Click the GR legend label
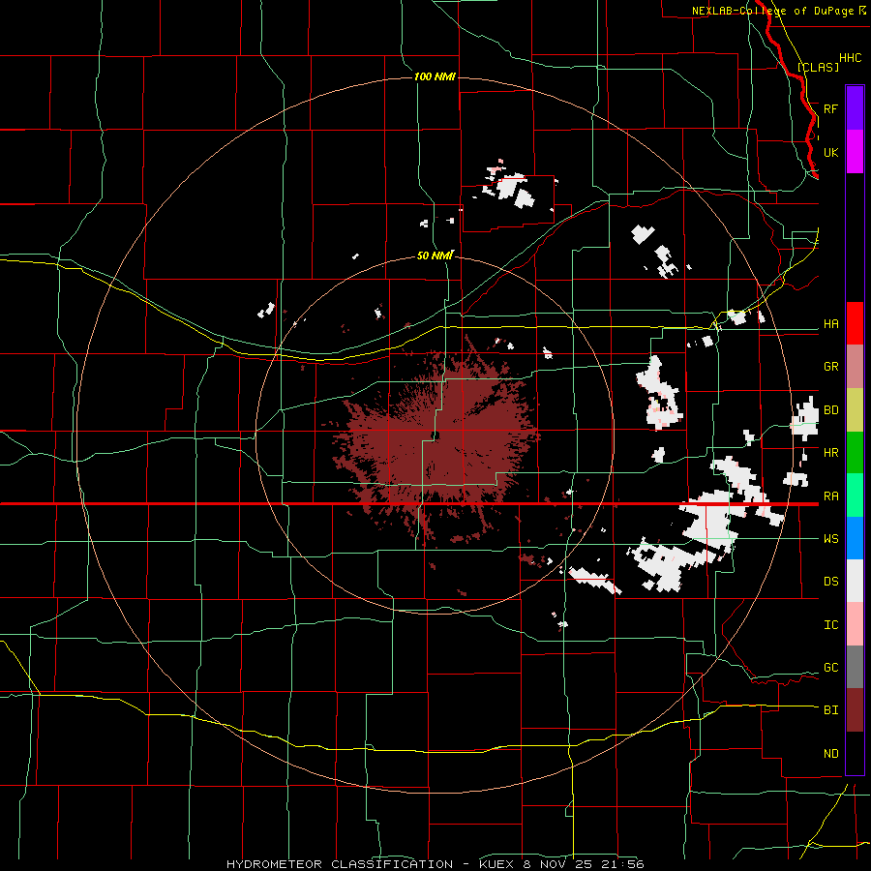 pos(830,367)
